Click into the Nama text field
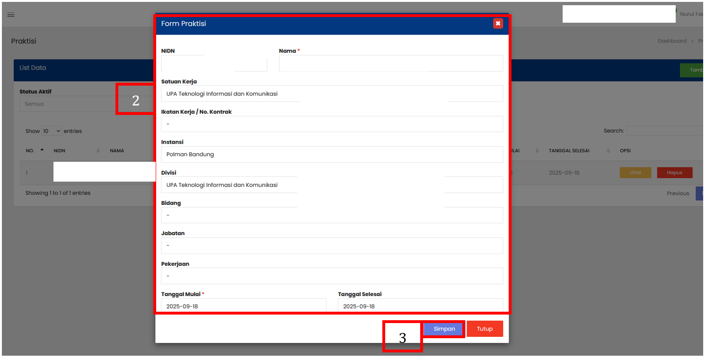Screen dimensions: 706x359 [390, 64]
